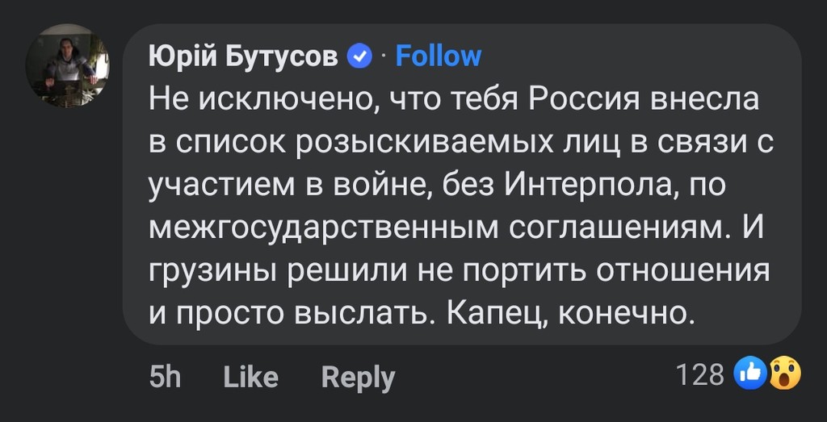Click the first name 'Юрій' in the header
827x422 pixels.
tap(171, 56)
